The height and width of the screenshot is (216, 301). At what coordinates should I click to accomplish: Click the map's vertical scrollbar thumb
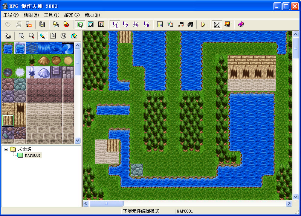point(295,48)
